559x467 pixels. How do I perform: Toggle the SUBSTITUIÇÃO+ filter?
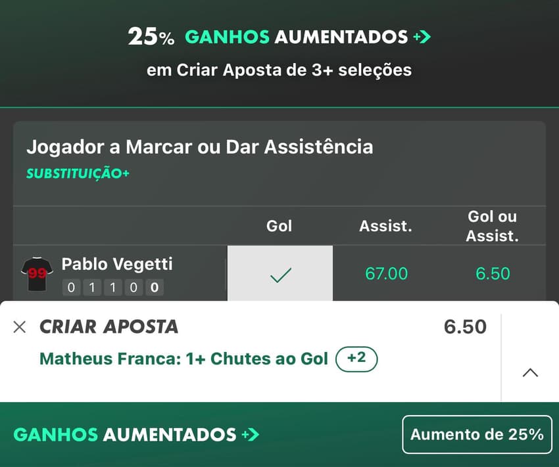point(78,174)
